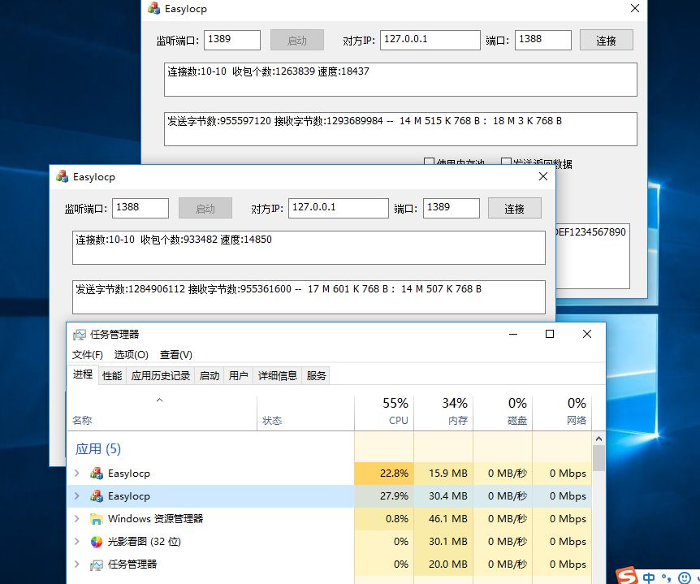Image resolution: width=700 pixels, height=584 pixels.
Task: Click the 22.8% Easylocp process icon
Action: tap(97, 474)
